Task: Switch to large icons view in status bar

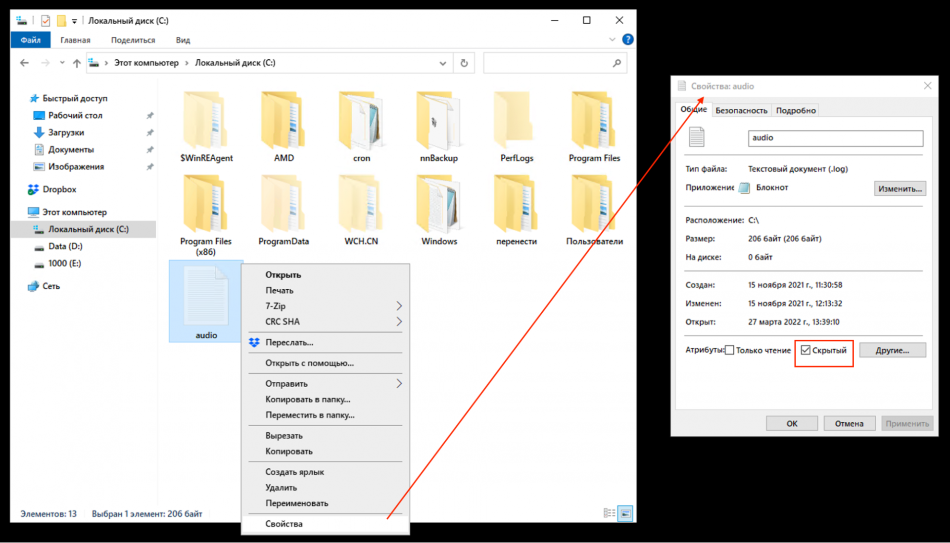Action: [625, 513]
